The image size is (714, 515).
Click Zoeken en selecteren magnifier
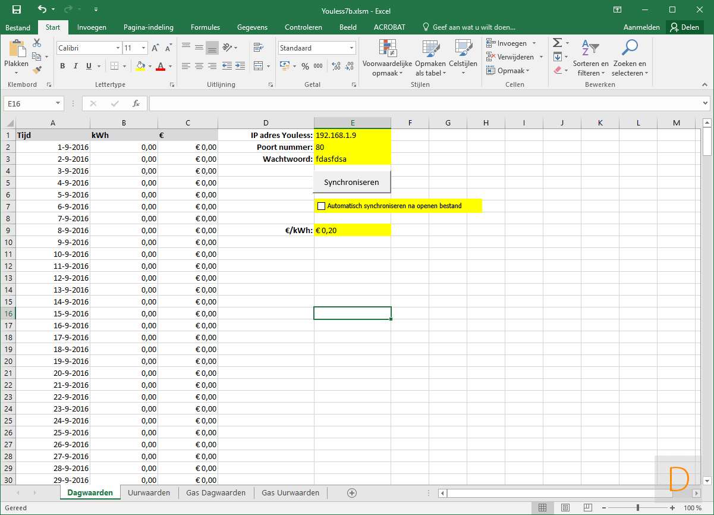(629, 59)
